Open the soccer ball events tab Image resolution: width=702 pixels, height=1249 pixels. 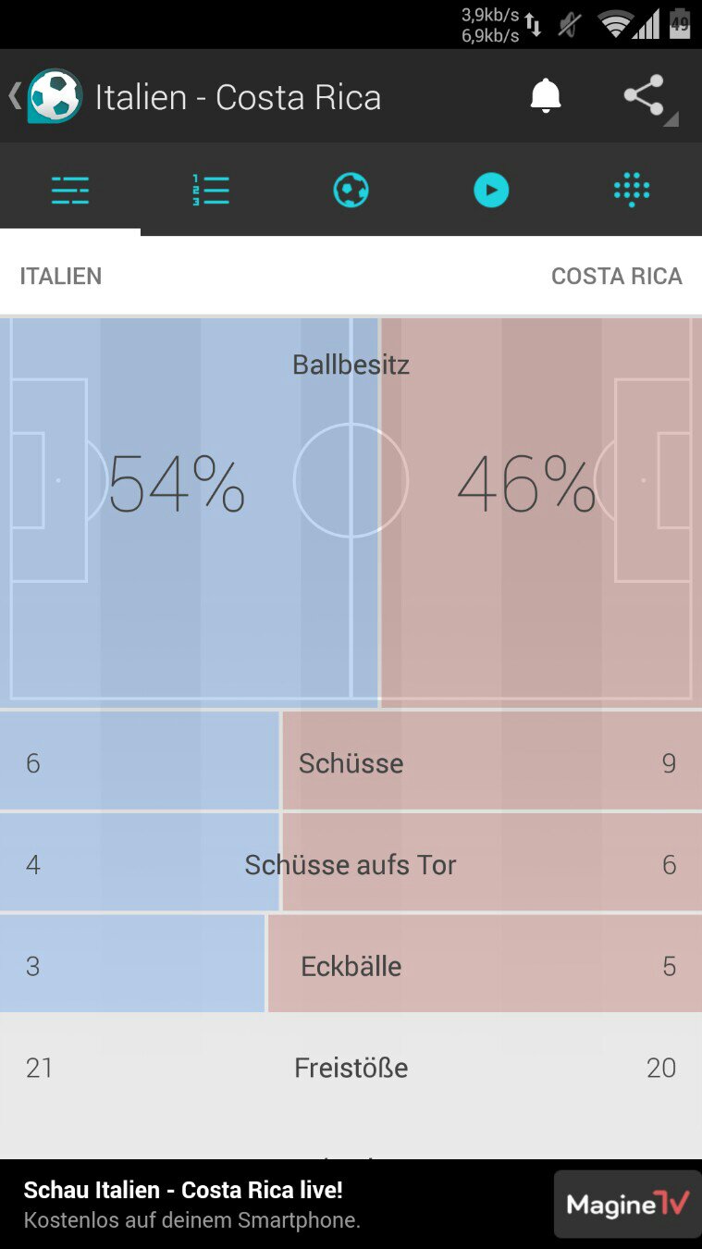351,191
